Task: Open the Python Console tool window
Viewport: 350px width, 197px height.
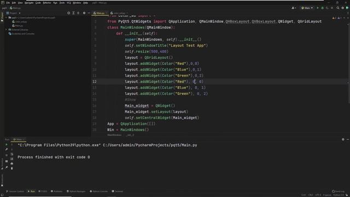Action: (99, 192)
